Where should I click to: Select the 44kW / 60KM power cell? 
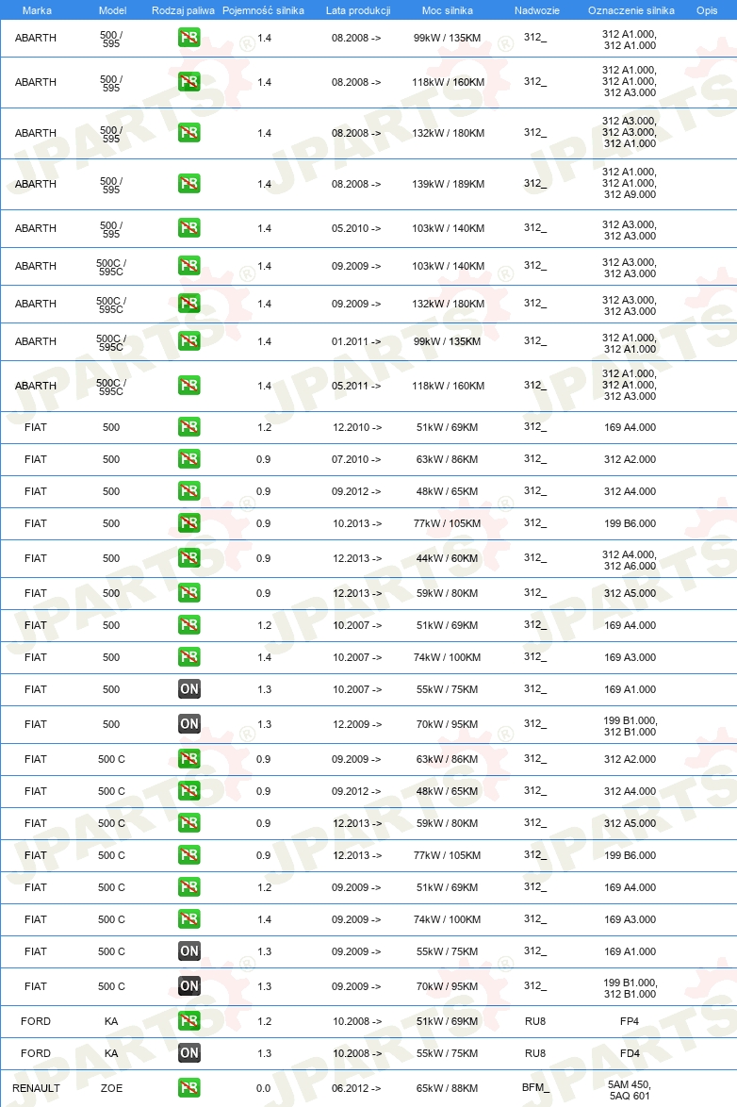tap(447, 558)
